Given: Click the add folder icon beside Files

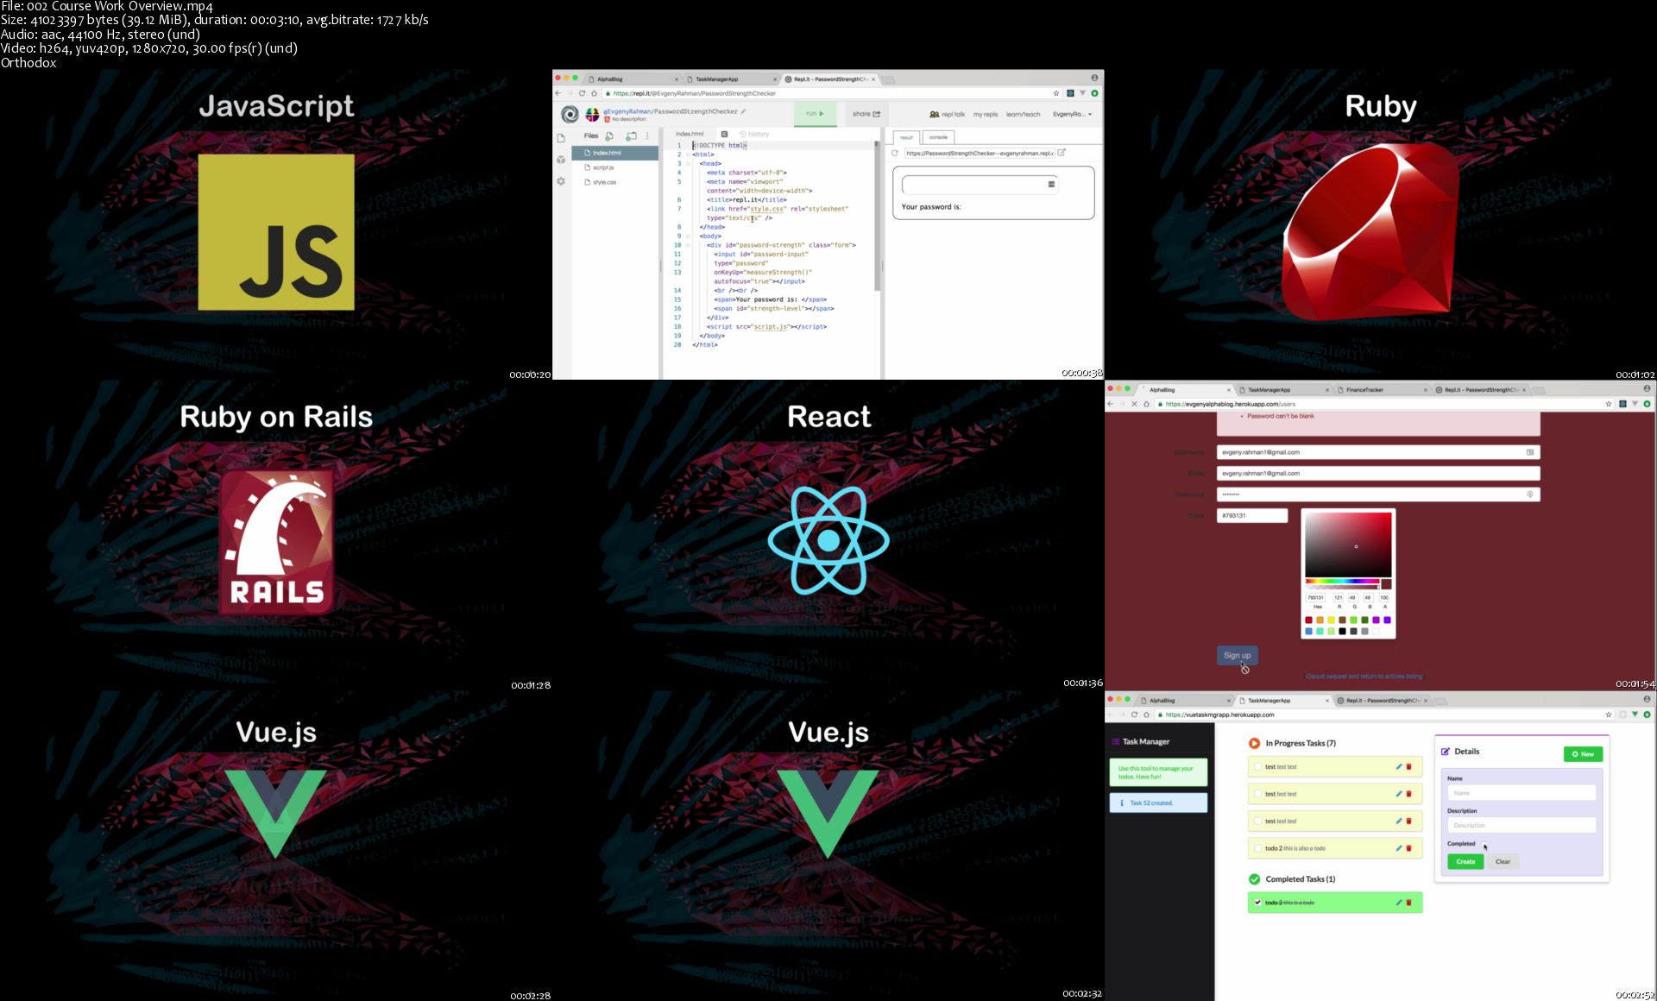Looking at the screenshot, I should point(631,136).
